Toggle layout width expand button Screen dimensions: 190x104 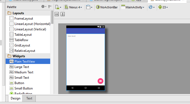pyautogui.click(x=57, y=14)
